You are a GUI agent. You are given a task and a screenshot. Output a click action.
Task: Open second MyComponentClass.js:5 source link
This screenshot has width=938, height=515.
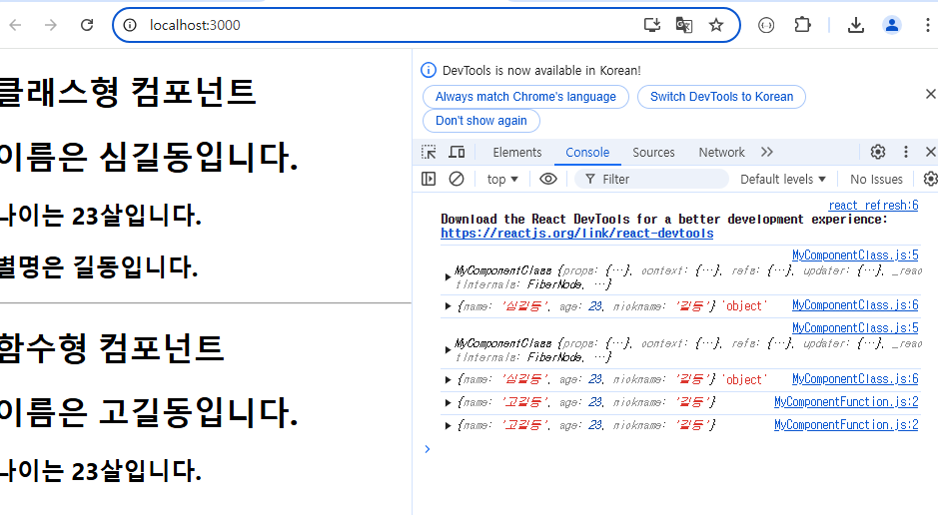pos(855,328)
